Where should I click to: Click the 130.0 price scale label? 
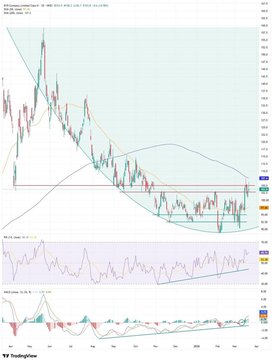click(x=265, y=113)
